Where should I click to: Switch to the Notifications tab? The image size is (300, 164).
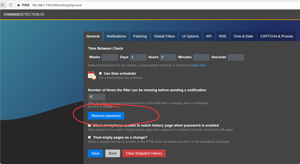[x=116, y=36]
